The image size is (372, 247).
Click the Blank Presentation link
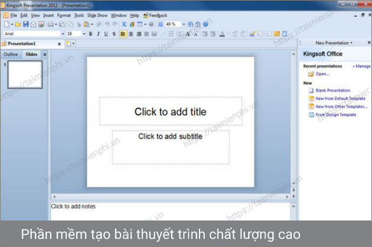332,90
